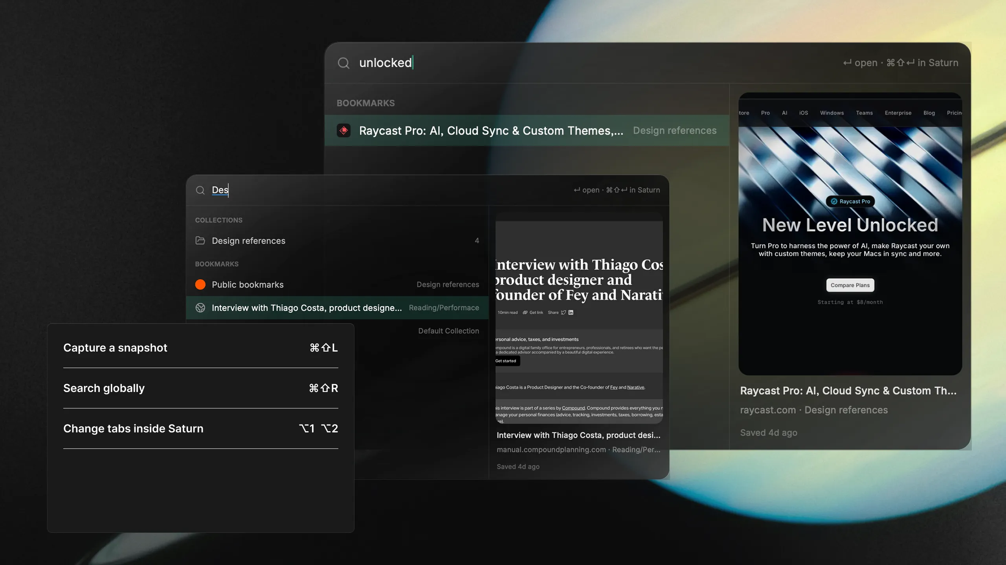Click the Compare Plans button in Raycast preview
The width and height of the screenshot is (1006, 565).
pos(850,285)
